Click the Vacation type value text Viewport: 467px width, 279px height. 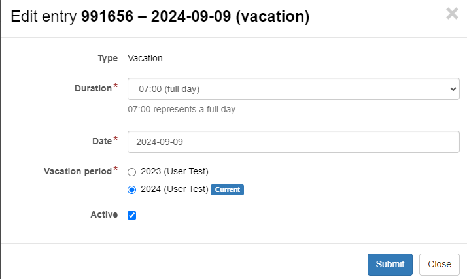pos(145,58)
